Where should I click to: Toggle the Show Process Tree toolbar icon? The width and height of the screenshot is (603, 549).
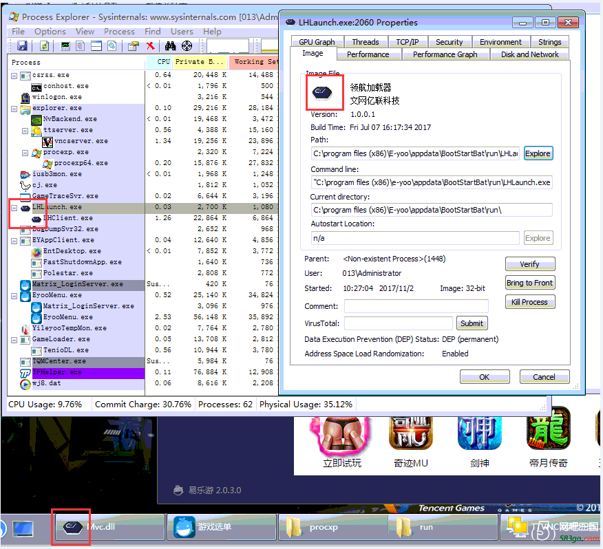[81, 46]
